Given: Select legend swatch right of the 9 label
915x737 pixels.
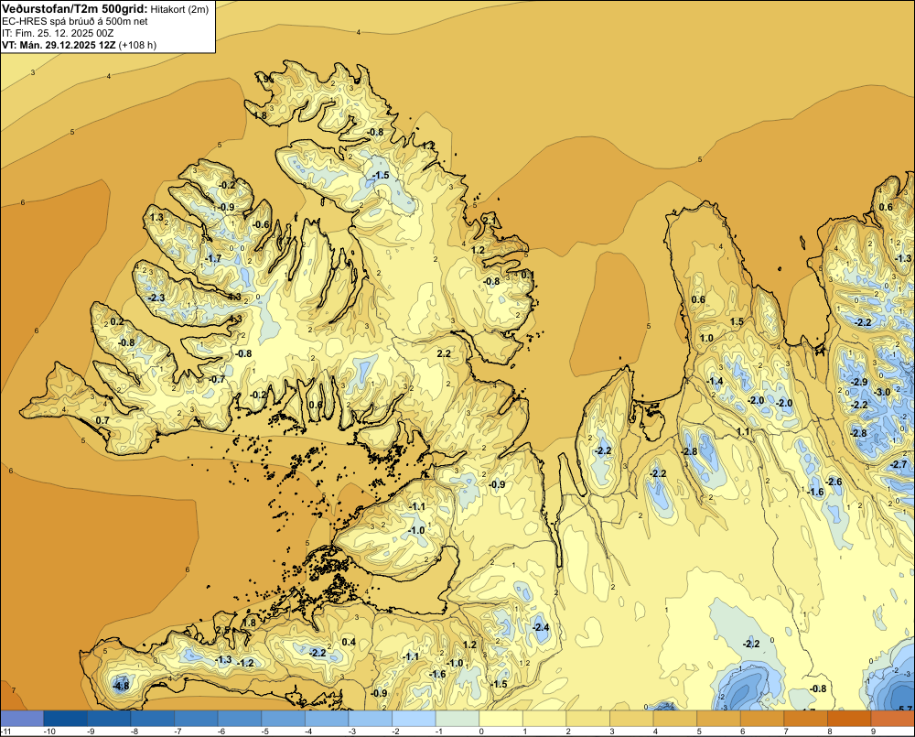Looking at the screenshot, I should (893, 719).
